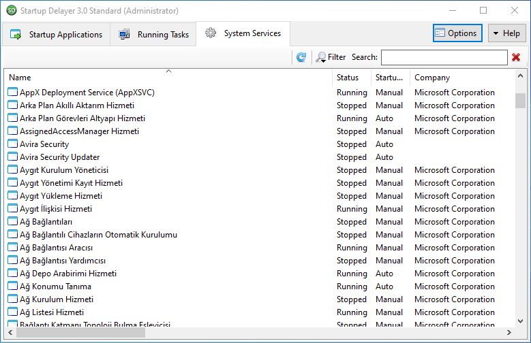Click the System Services gear icon
The height and width of the screenshot is (343, 531).
[211, 33]
